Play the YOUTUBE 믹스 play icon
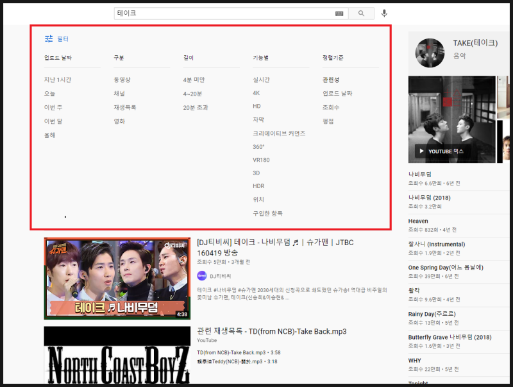 point(421,151)
